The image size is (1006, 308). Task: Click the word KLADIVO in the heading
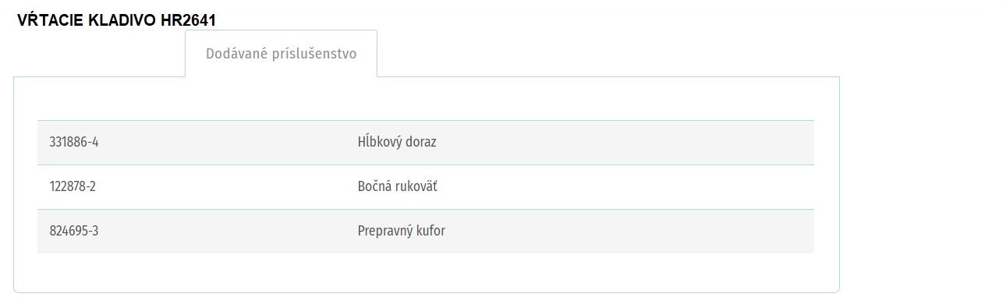121,21
